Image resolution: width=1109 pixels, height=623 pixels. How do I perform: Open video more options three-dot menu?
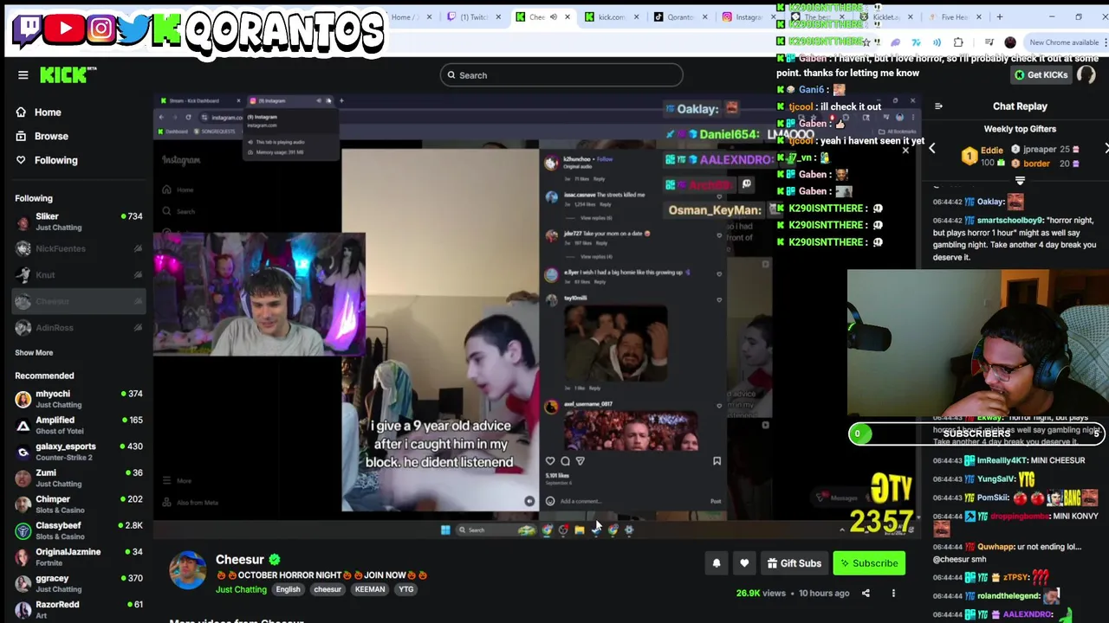click(x=893, y=594)
